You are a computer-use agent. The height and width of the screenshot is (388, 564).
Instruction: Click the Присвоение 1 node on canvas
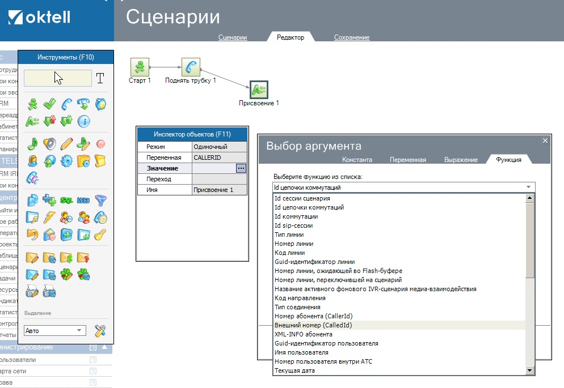click(x=259, y=89)
